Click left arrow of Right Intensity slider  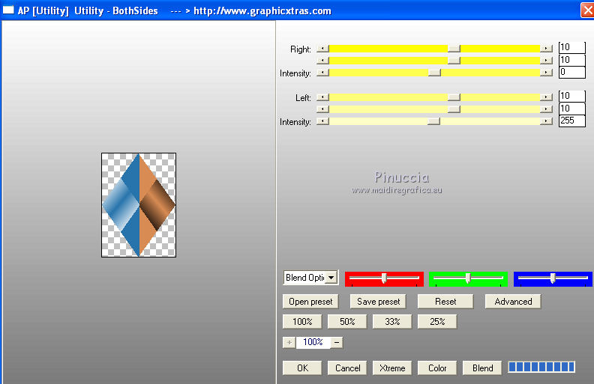(x=322, y=72)
